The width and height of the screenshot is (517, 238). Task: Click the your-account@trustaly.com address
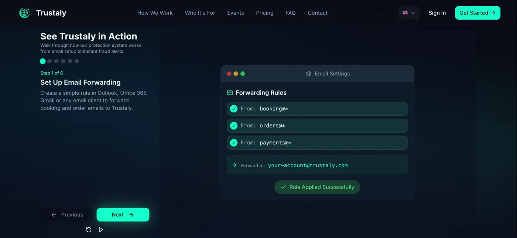[308, 165]
